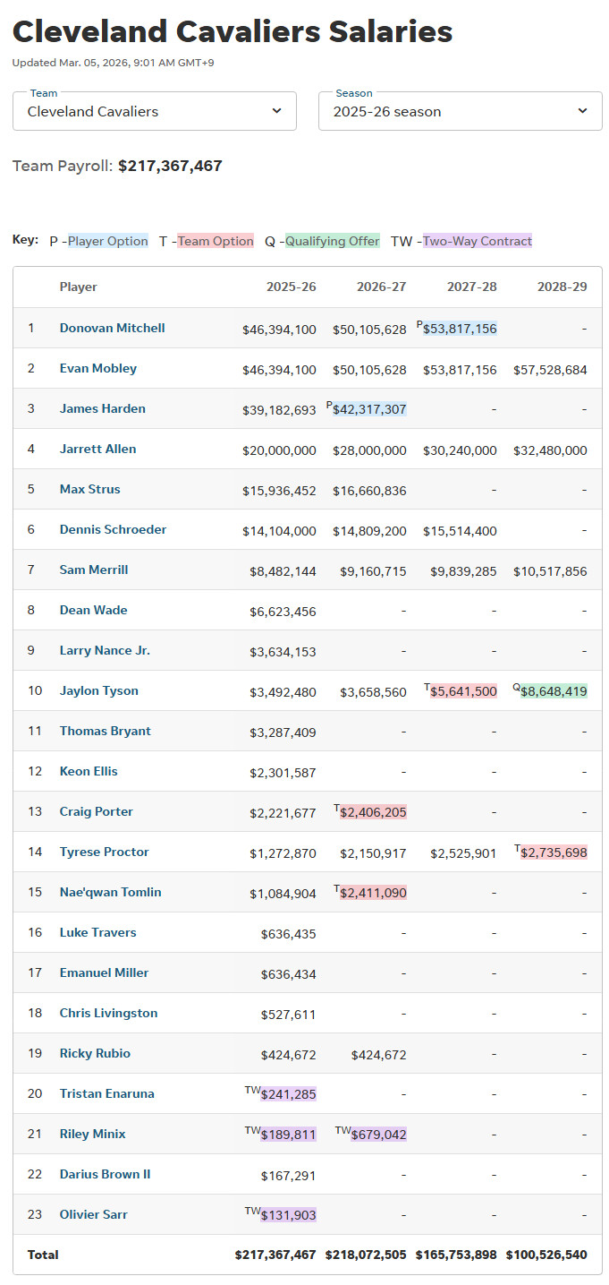This screenshot has height=1285, width=609.
Task: Click the 2028-29 column header
Action: tap(562, 287)
